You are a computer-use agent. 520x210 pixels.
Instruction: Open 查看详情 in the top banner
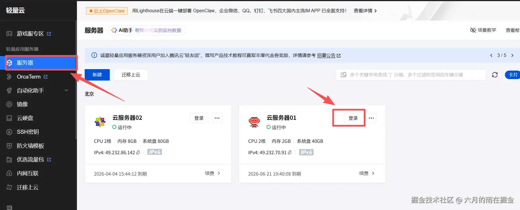tap(365, 11)
